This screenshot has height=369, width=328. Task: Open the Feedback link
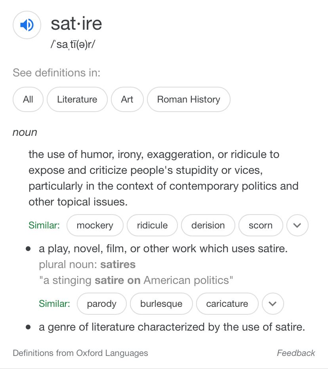pyautogui.click(x=296, y=353)
